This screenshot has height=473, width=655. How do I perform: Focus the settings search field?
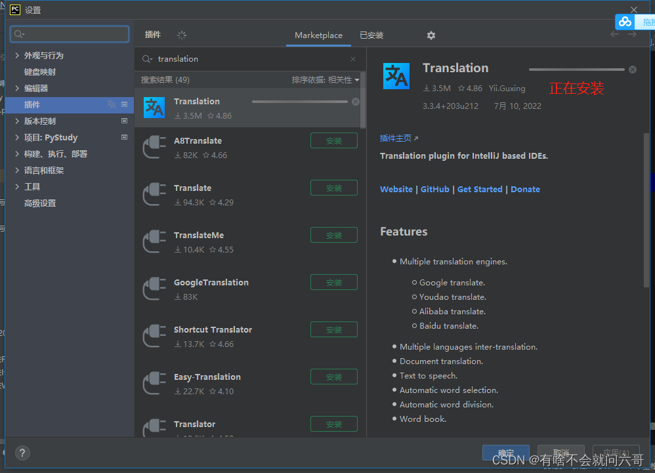point(70,34)
